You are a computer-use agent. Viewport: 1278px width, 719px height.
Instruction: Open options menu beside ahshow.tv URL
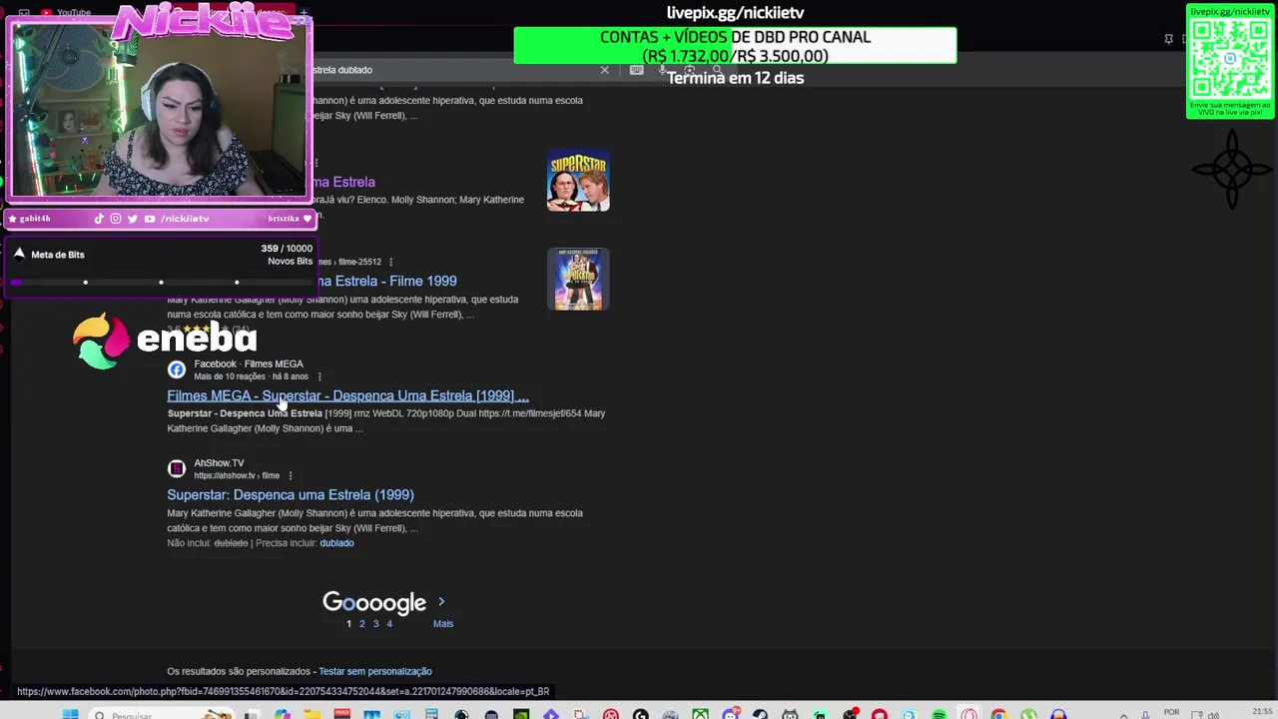(291, 475)
